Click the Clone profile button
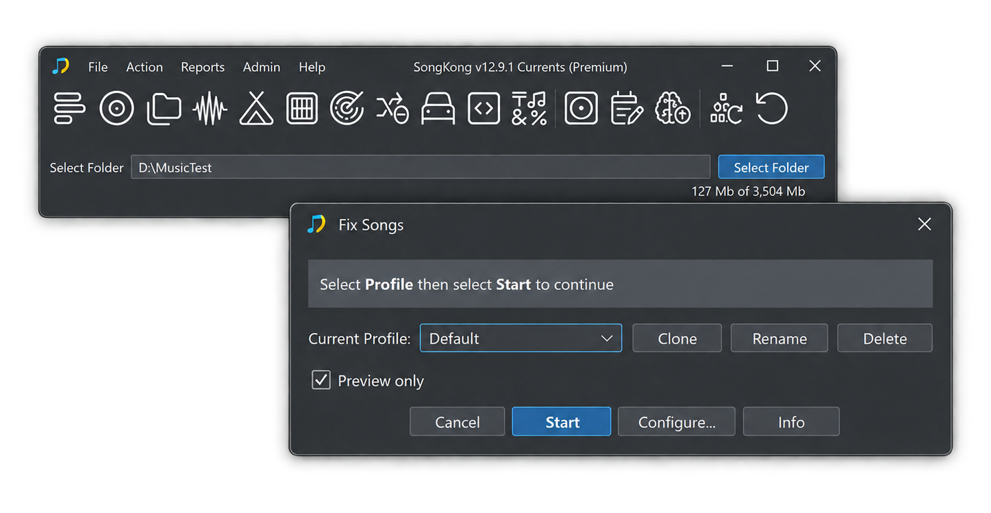This screenshot has height=513, width=991. (677, 339)
